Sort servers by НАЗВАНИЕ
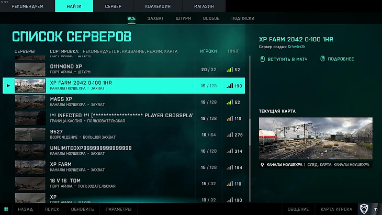 tap(133, 51)
